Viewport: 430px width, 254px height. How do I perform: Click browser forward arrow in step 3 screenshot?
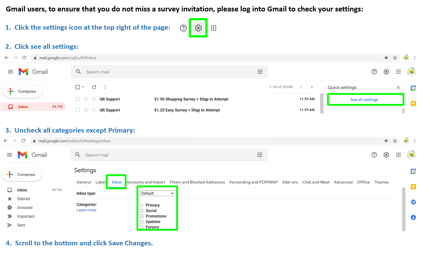[15, 141]
